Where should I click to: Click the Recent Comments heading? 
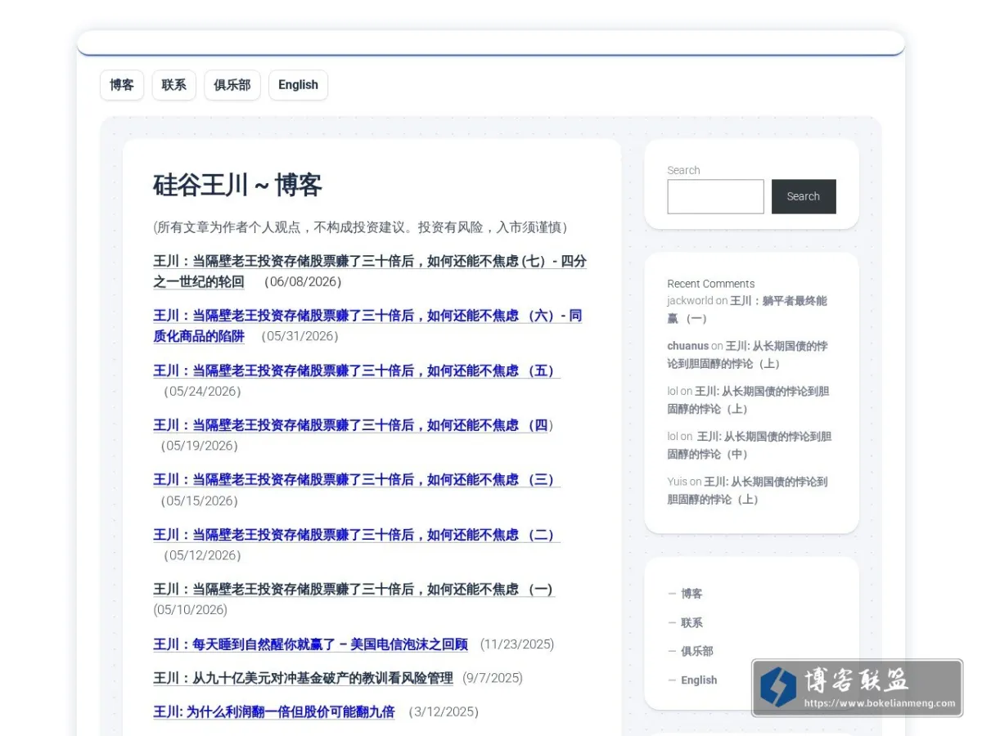point(711,284)
